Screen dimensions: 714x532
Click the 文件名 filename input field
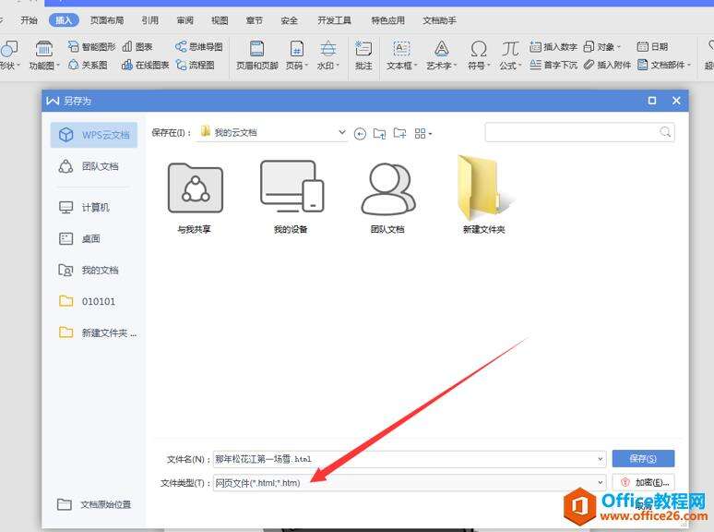(410, 459)
